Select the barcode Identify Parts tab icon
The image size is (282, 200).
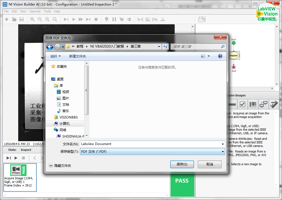click(253, 104)
